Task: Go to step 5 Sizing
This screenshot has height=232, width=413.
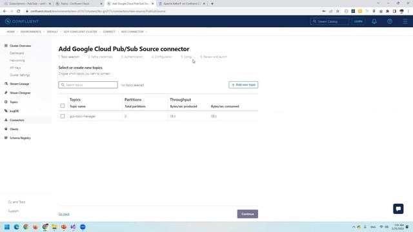Action: pyautogui.click(x=186, y=57)
